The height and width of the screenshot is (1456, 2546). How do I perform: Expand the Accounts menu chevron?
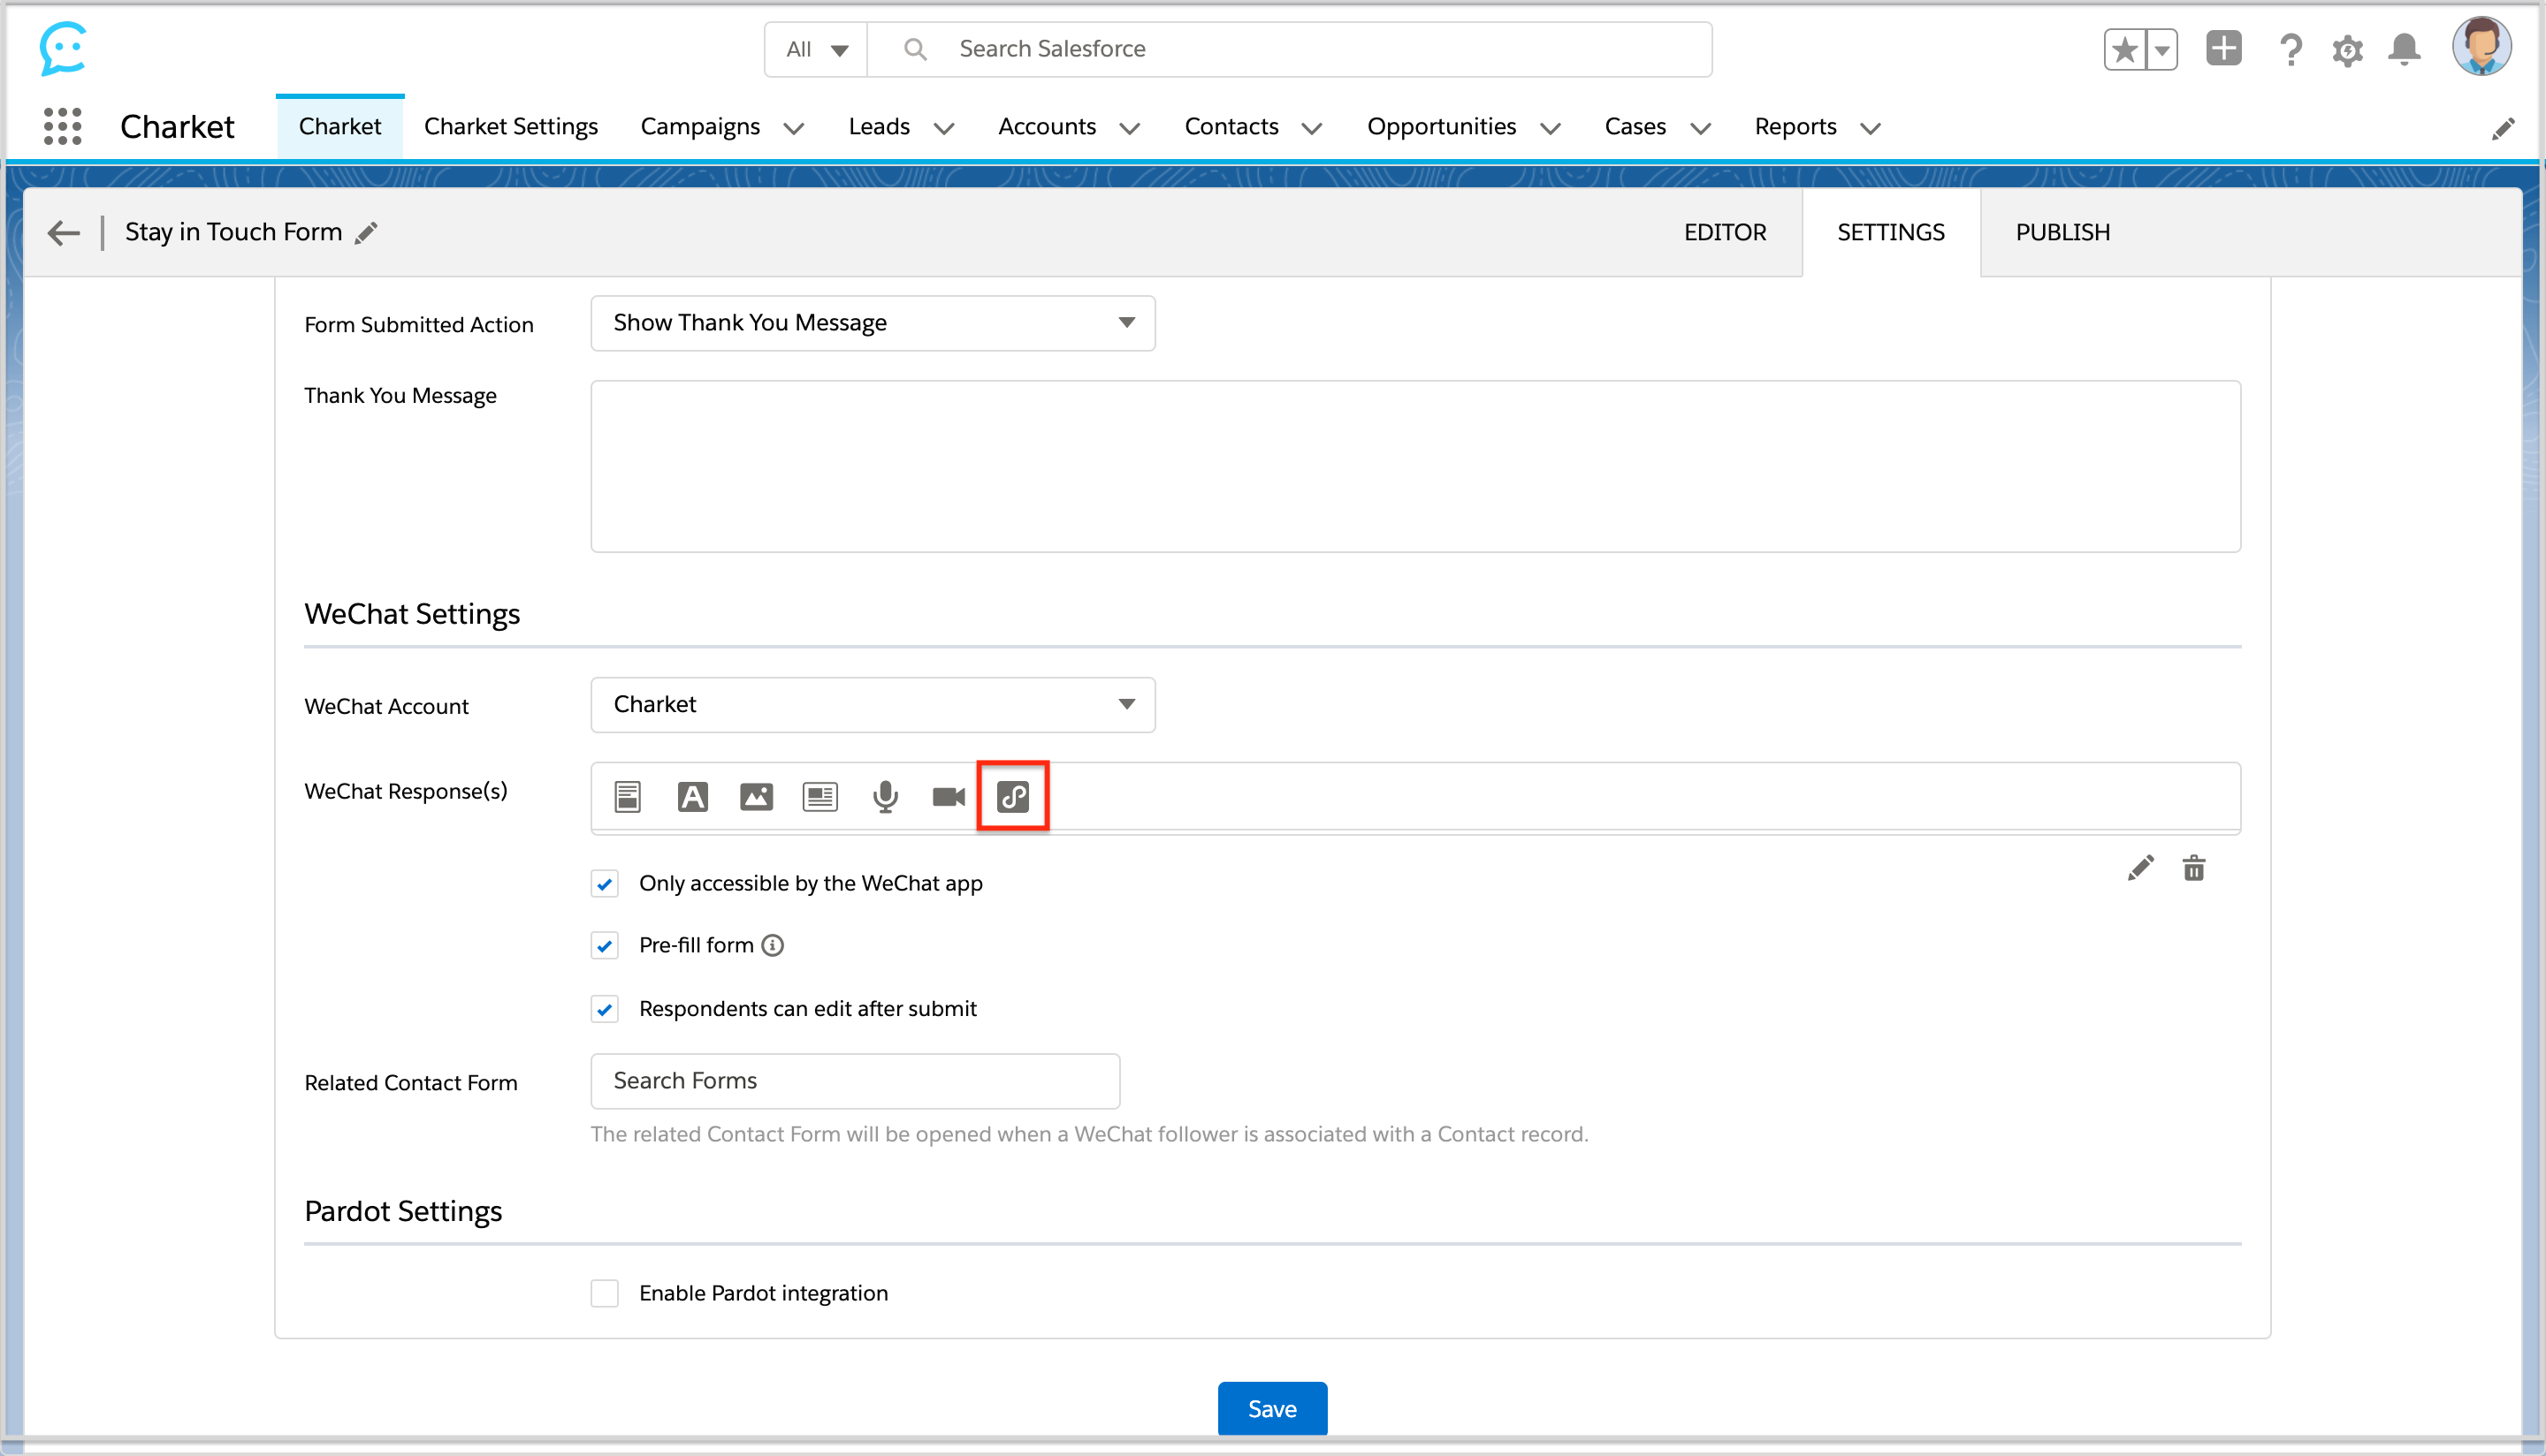tap(1130, 128)
